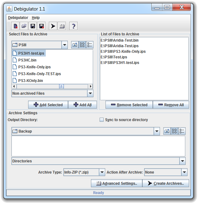Click the Add Selected button

point(48,105)
